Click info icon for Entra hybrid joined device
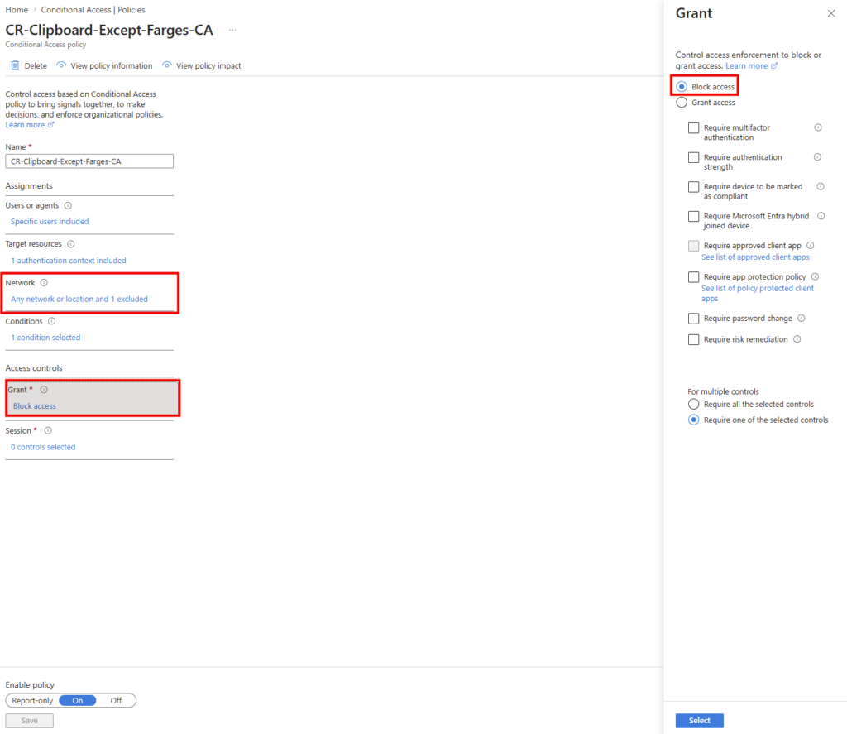This screenshot has height=734, width=847. tap(821, 216)
